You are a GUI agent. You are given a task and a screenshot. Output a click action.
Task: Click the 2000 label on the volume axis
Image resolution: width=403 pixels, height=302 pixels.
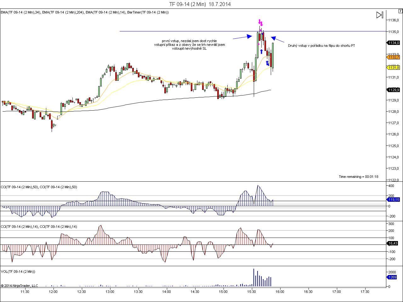click(x=392, y=272)
